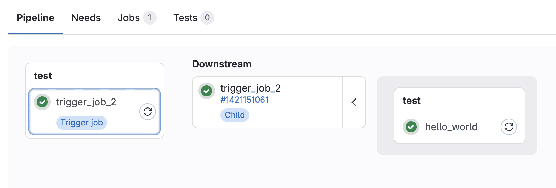556x188 pixels.
Task: Open pipeline link #1421151061
Action: pyautogui.click(x=245, y=100)
